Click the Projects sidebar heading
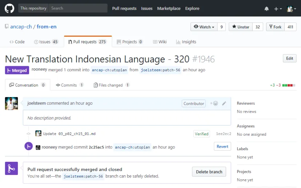 click(244, 172)
